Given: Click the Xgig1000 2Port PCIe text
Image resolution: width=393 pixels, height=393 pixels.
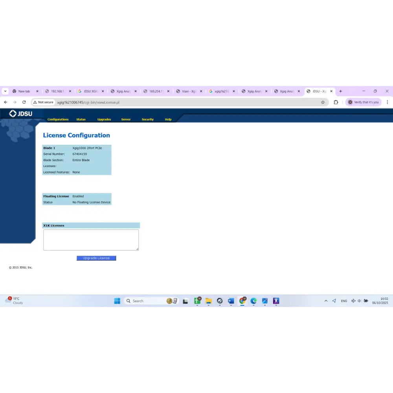Looking at the screenshot, I should [x=87, y=148].
